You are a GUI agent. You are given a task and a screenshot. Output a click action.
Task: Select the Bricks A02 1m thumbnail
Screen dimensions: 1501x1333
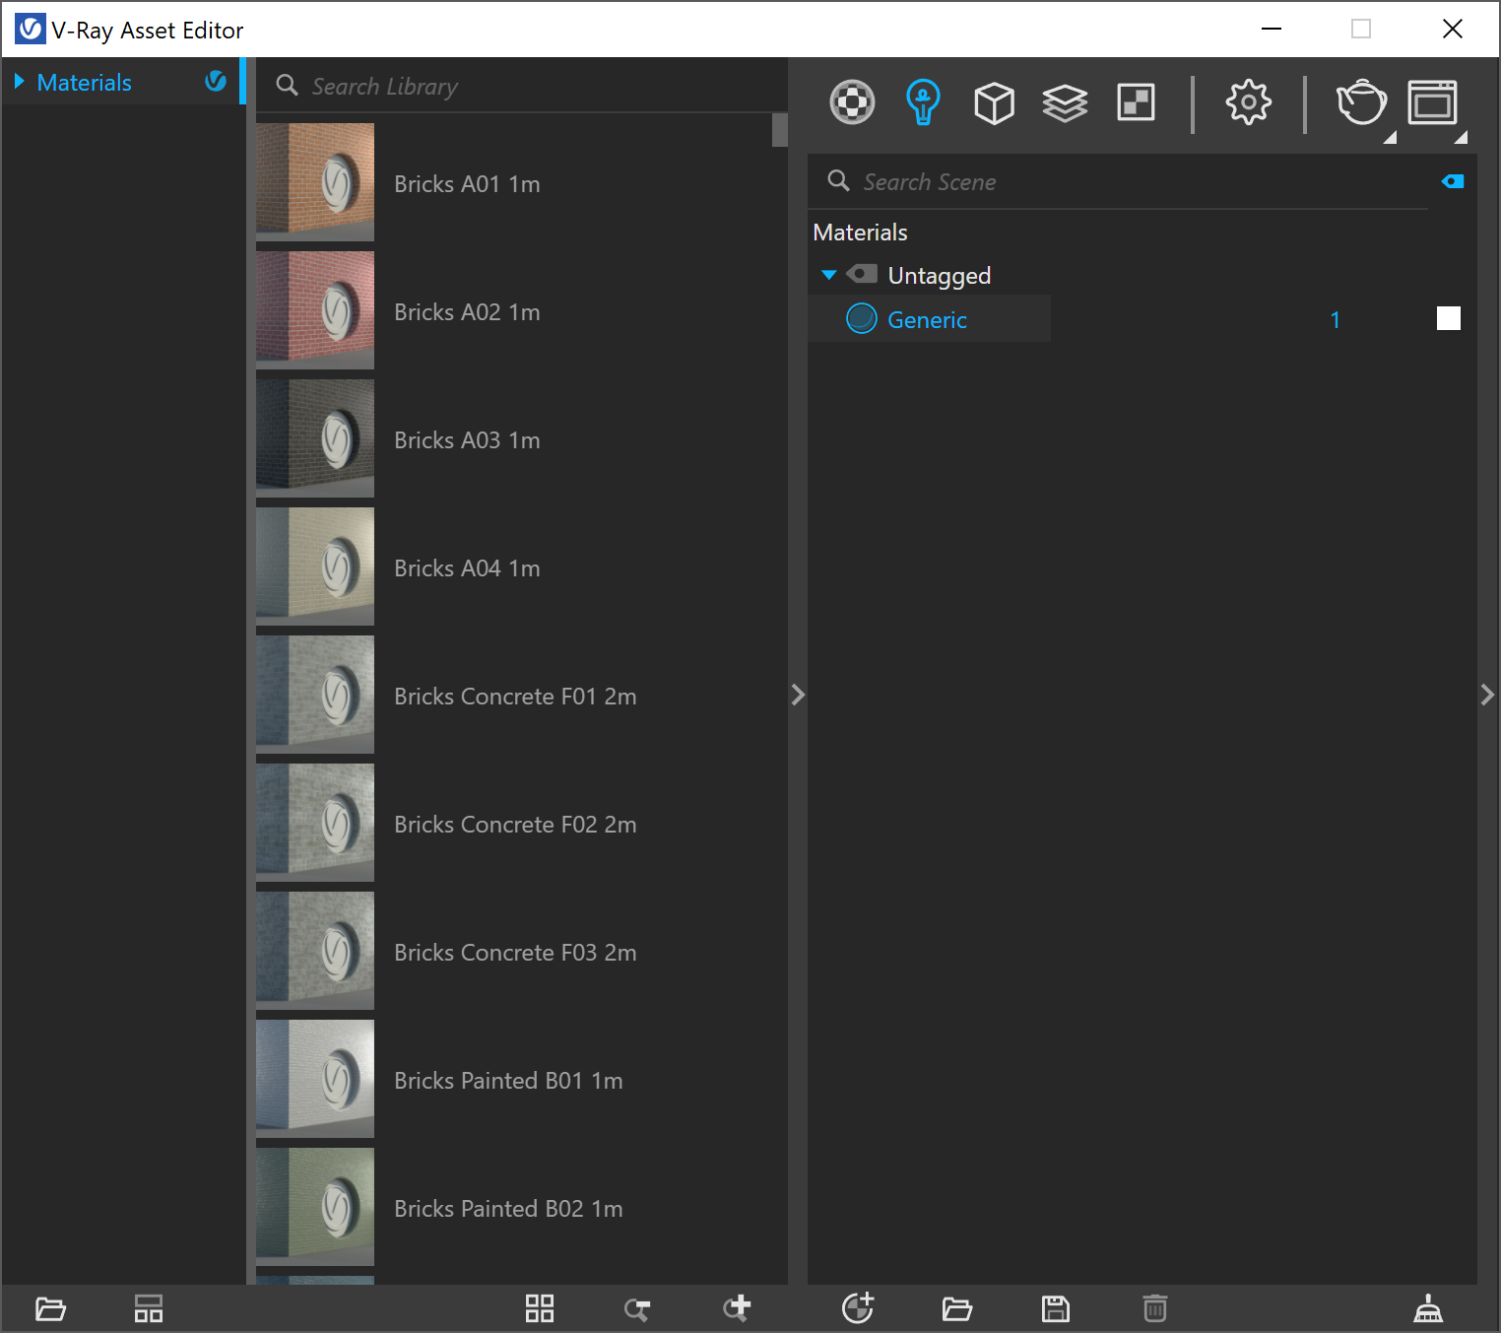(315, 310)
